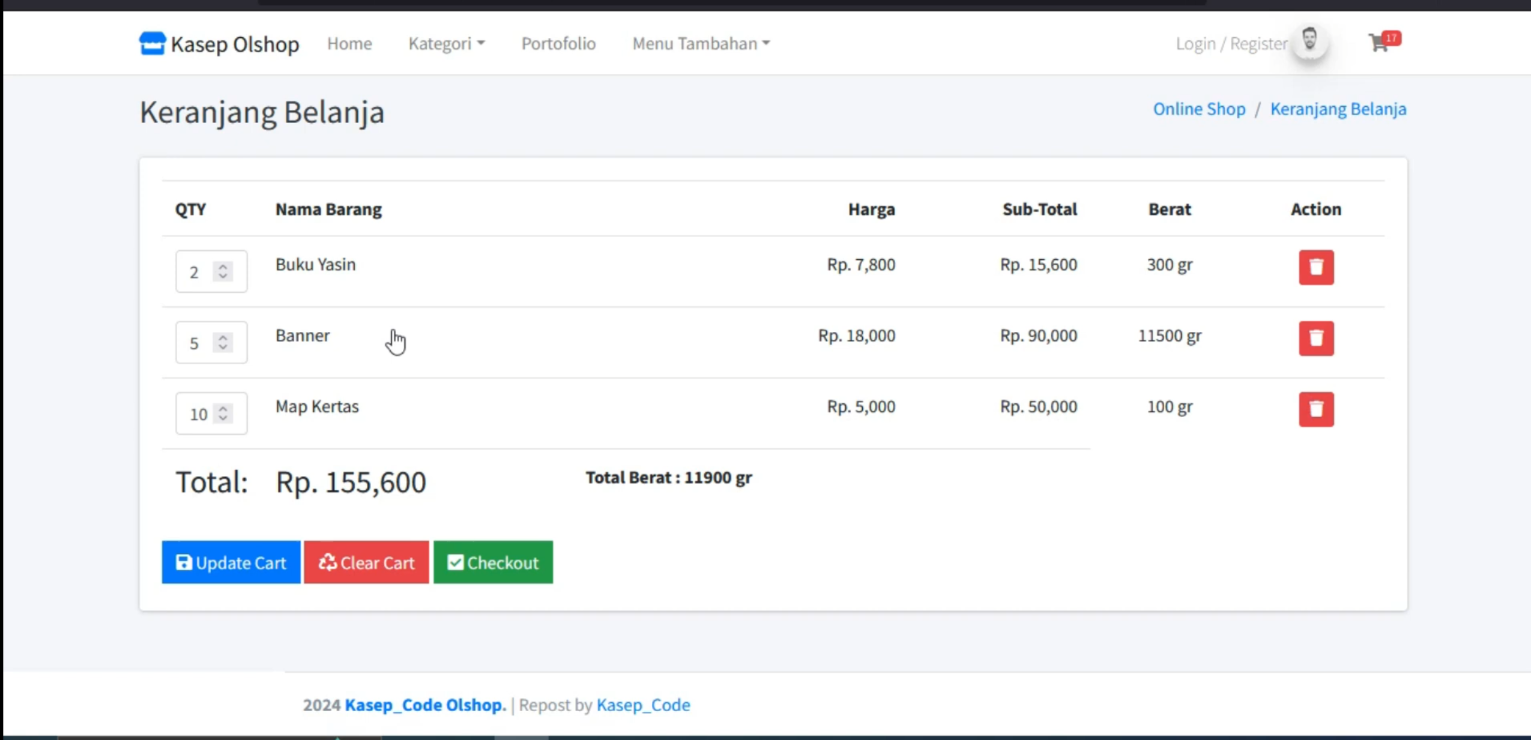This screenshot has height=740, width=1531.
Task: Open Online Shop breadcrumb link
Action: [1199, 109]
